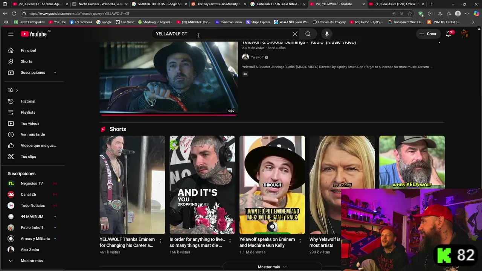This screenshot has height=271, width=482.
Task: Go to YouTube home via logo
Action: (34, 34)
